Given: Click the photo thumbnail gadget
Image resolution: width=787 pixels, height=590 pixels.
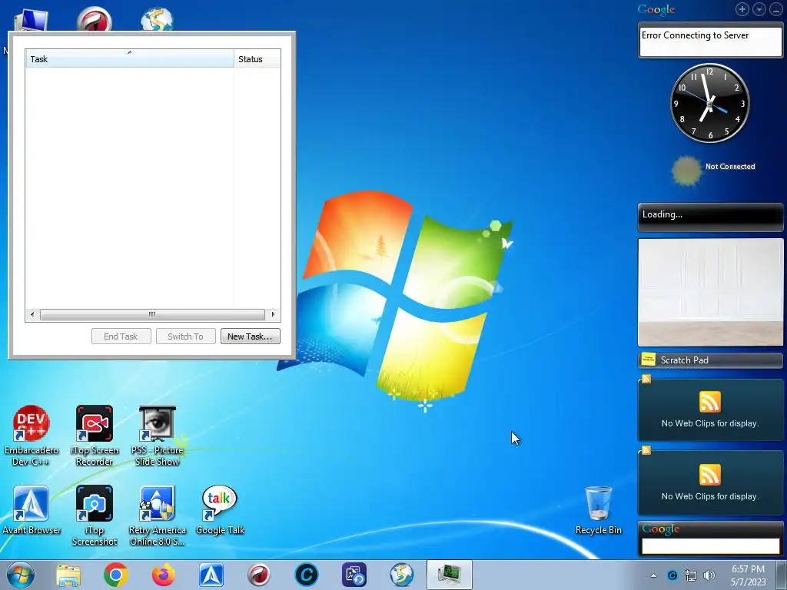Looking at the screenshot, I should (710, 292).
